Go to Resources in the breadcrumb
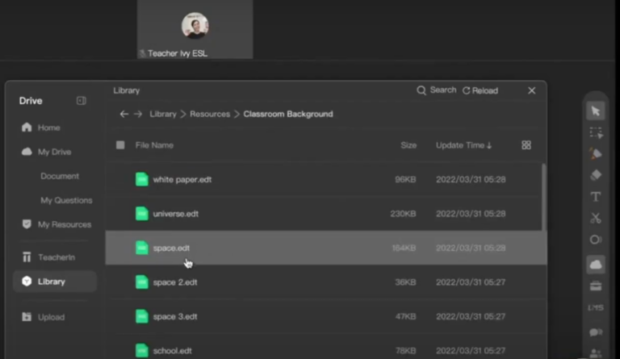The image size is (620, 359). pos(209,115)
